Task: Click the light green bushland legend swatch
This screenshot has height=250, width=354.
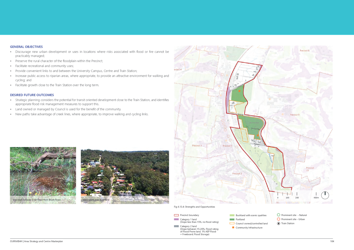Action: tap(232, 215)
